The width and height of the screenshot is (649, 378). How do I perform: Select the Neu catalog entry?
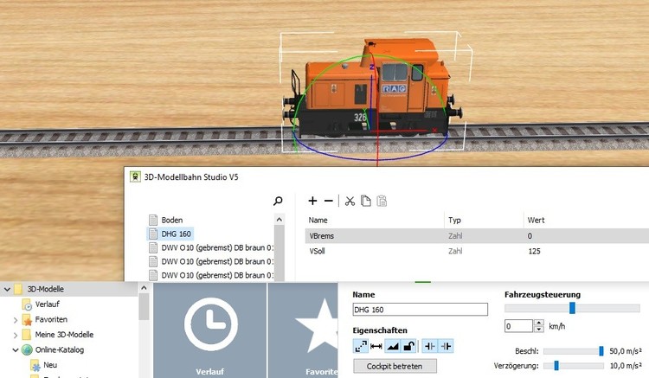pos(50,365)
